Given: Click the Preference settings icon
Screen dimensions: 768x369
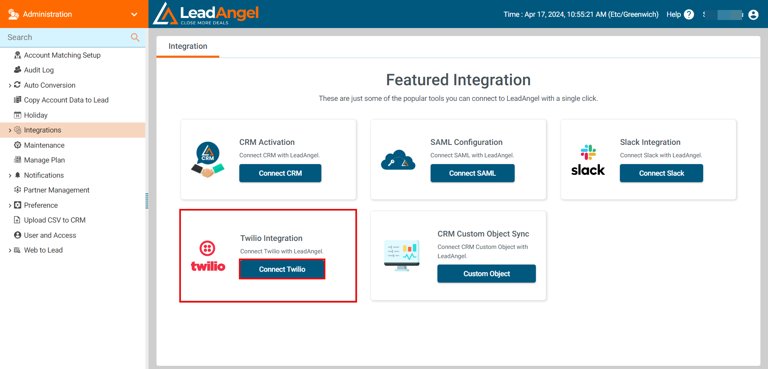Looking at the screenshot, I should pyautogui.click(x=18, y=205).
